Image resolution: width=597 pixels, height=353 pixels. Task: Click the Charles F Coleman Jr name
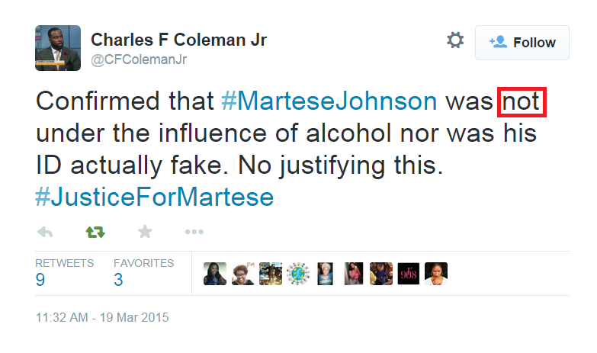(178, 40)
